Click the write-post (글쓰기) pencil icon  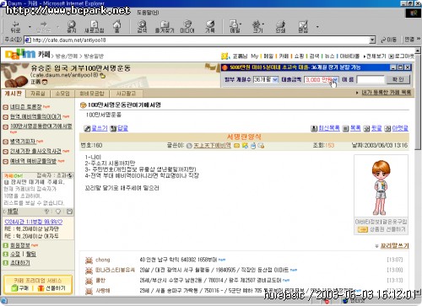[x=87, y=128]
